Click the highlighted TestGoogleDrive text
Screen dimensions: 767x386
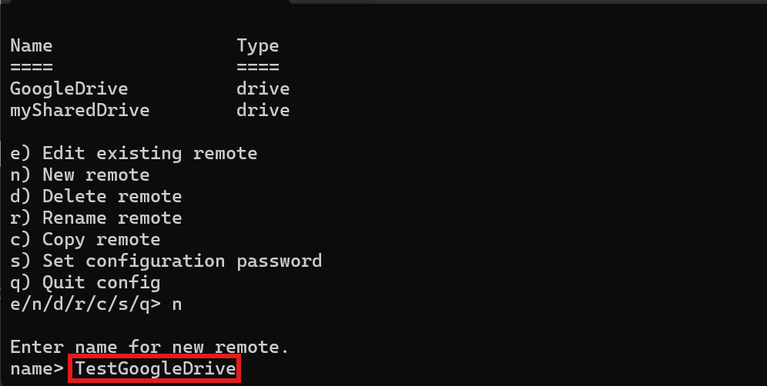155,368
